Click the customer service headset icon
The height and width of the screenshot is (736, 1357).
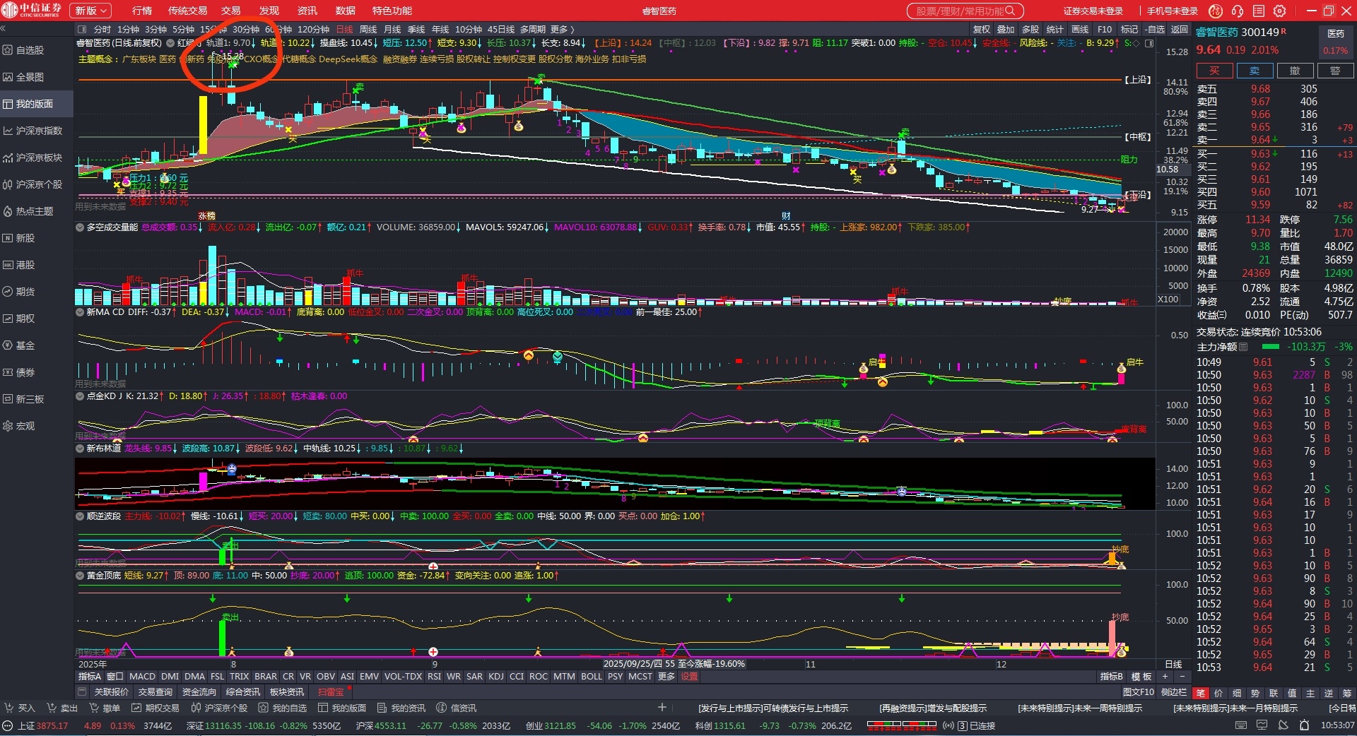pos(1237,11)
